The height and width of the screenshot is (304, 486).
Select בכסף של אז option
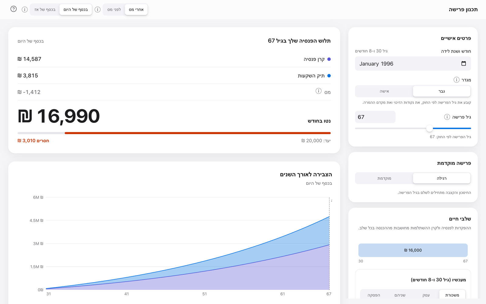pyautogui.click(x=45, y=9)
